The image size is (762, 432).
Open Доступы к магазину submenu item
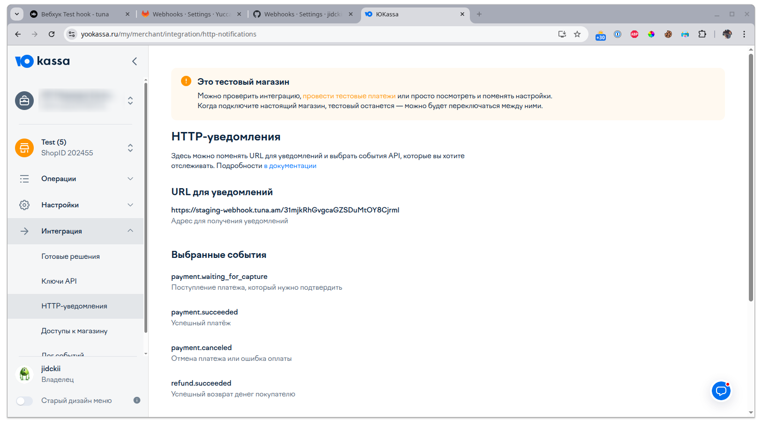point(75,331)
